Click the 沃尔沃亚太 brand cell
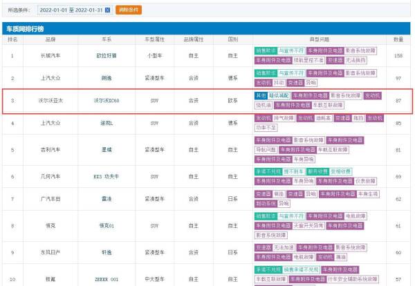 coord(50,100)
